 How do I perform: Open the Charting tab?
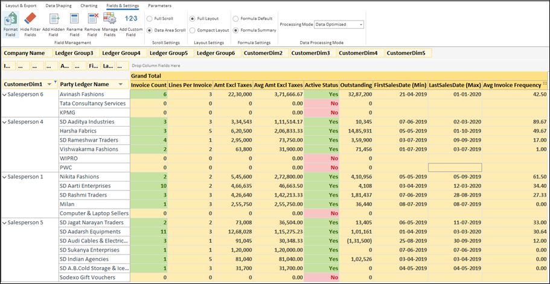(88, 5)
